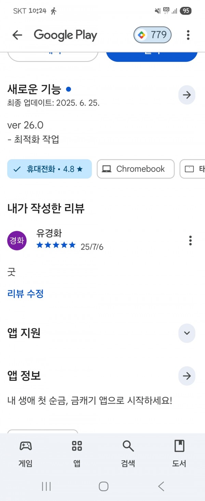
Task: Tap the 경화 purple profile avatar
Action: point(17,240)
